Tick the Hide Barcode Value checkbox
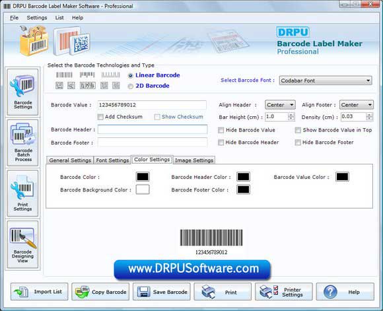This screenshot has height=311, width=383. 221,130
